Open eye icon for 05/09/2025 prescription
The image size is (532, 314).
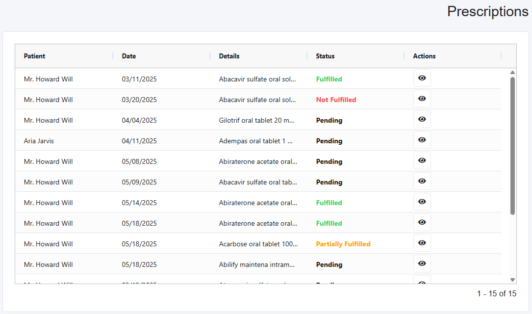pyautogui.click(x=422, y=182)
